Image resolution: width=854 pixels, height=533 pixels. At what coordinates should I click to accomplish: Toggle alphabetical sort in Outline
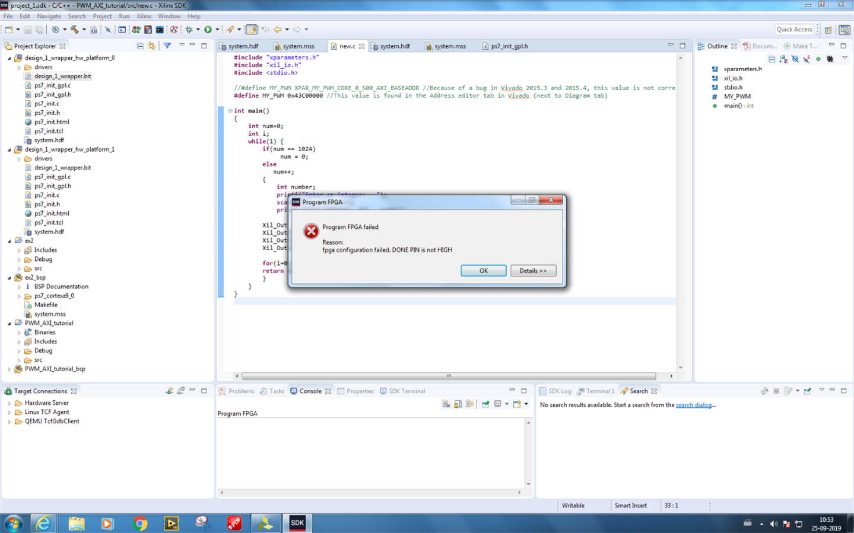click(x=783, y=59)
